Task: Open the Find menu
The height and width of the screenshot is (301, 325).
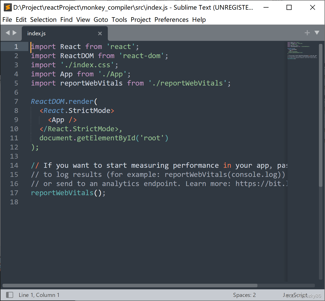Action: point(66,20)
